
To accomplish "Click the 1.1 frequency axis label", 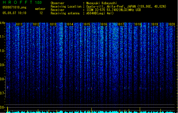I will [x=2, y=37].
